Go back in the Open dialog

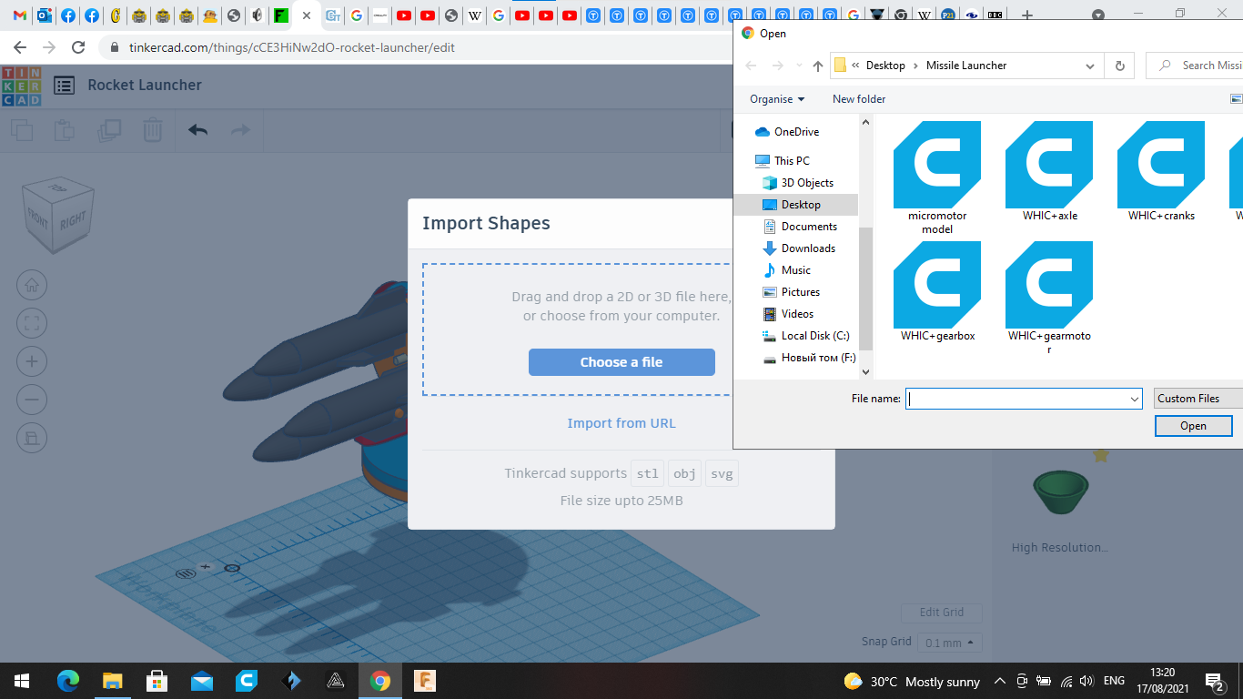pos(751,66)
